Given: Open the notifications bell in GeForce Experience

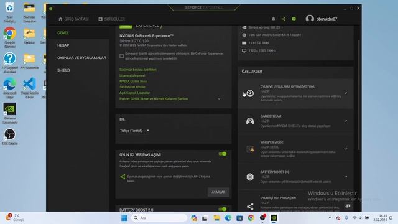Looking at the screenshot, I should point(274,19).
